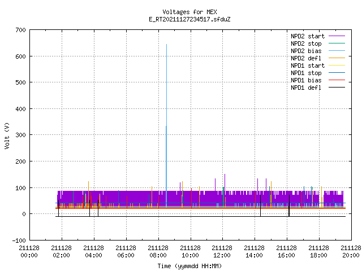Select the file name E_RT20211127234517.sfduZ

click(x=189, y=19)
